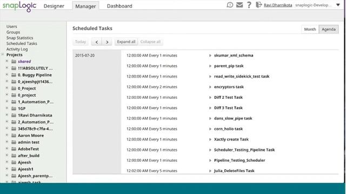346x194 pixels.
Task: Open the help question mark icon
Action: [x=249, y=5]
